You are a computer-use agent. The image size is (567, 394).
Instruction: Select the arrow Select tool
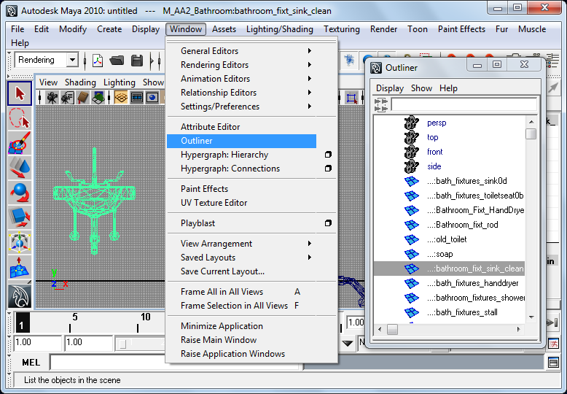click(20, 93)
